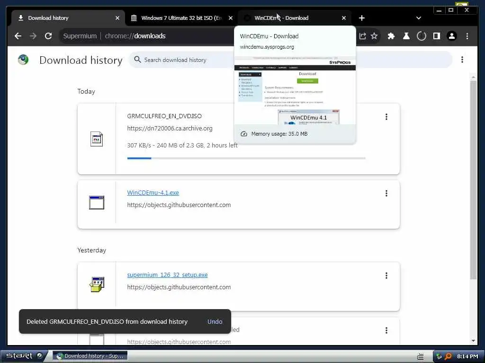Bookmark this page with the star icon
This screenshot has width=485, height=363.
pos(374,36)
